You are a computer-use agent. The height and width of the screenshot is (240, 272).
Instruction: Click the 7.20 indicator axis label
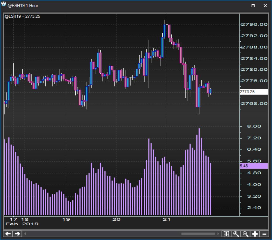254,138
